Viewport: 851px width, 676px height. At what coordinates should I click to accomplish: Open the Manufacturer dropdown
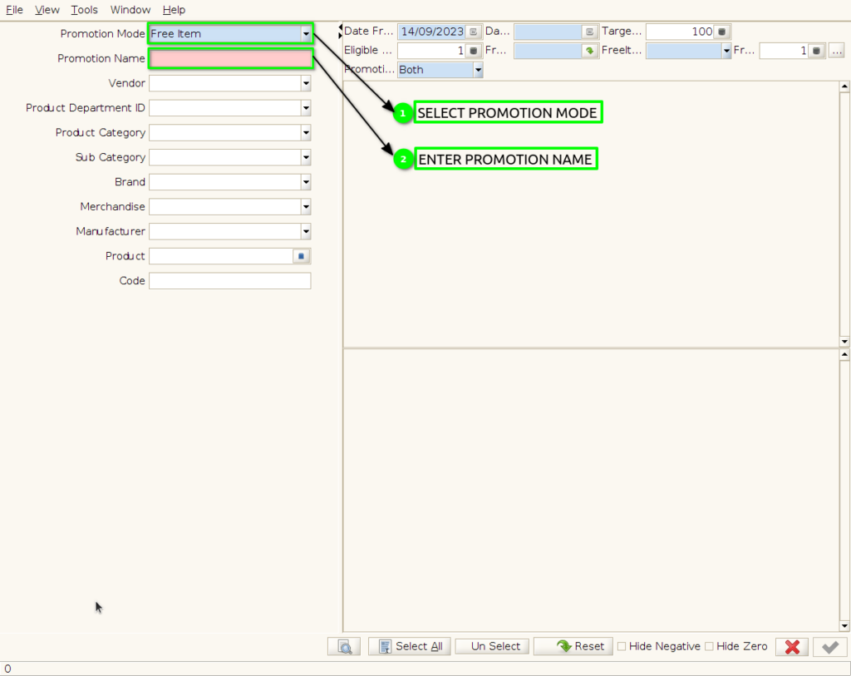point(306,231)
